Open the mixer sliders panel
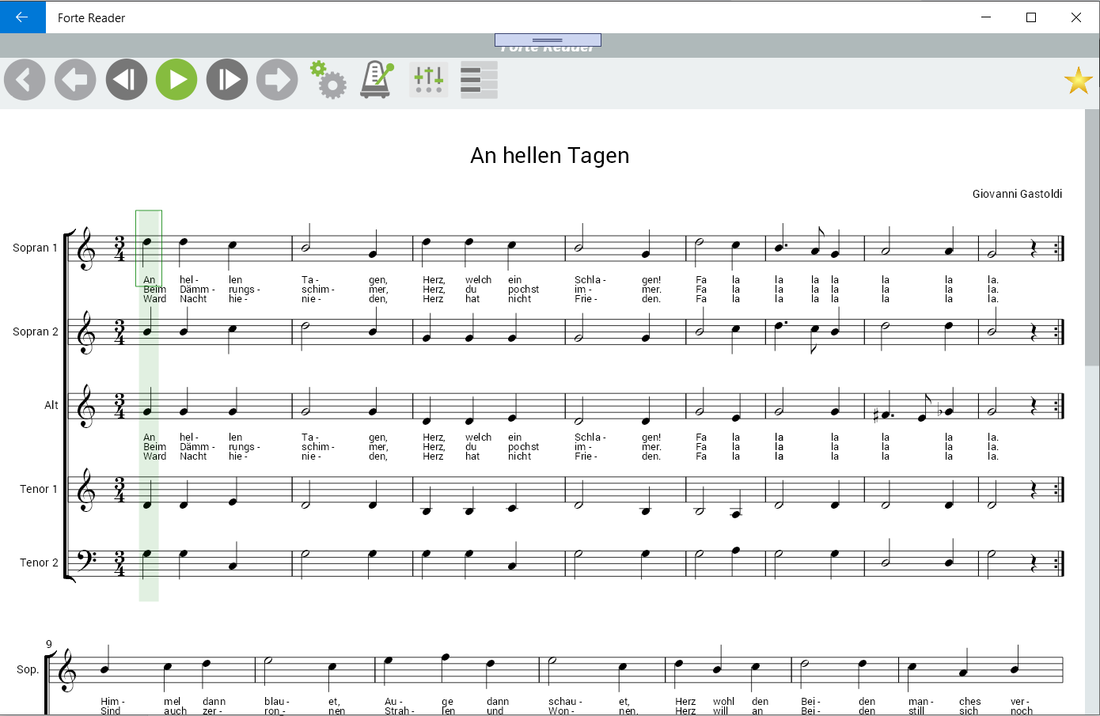The width and height of the screenshot is (1100, 716). (x=429, y=80)
